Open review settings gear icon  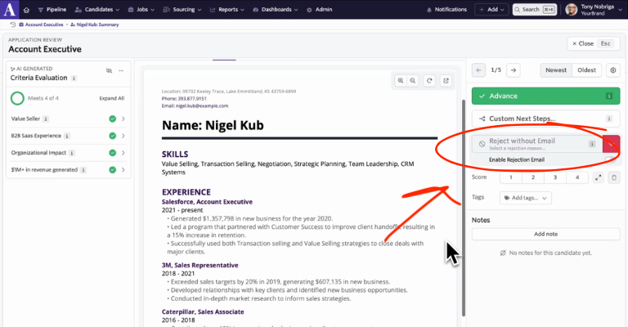click(613, 70)
